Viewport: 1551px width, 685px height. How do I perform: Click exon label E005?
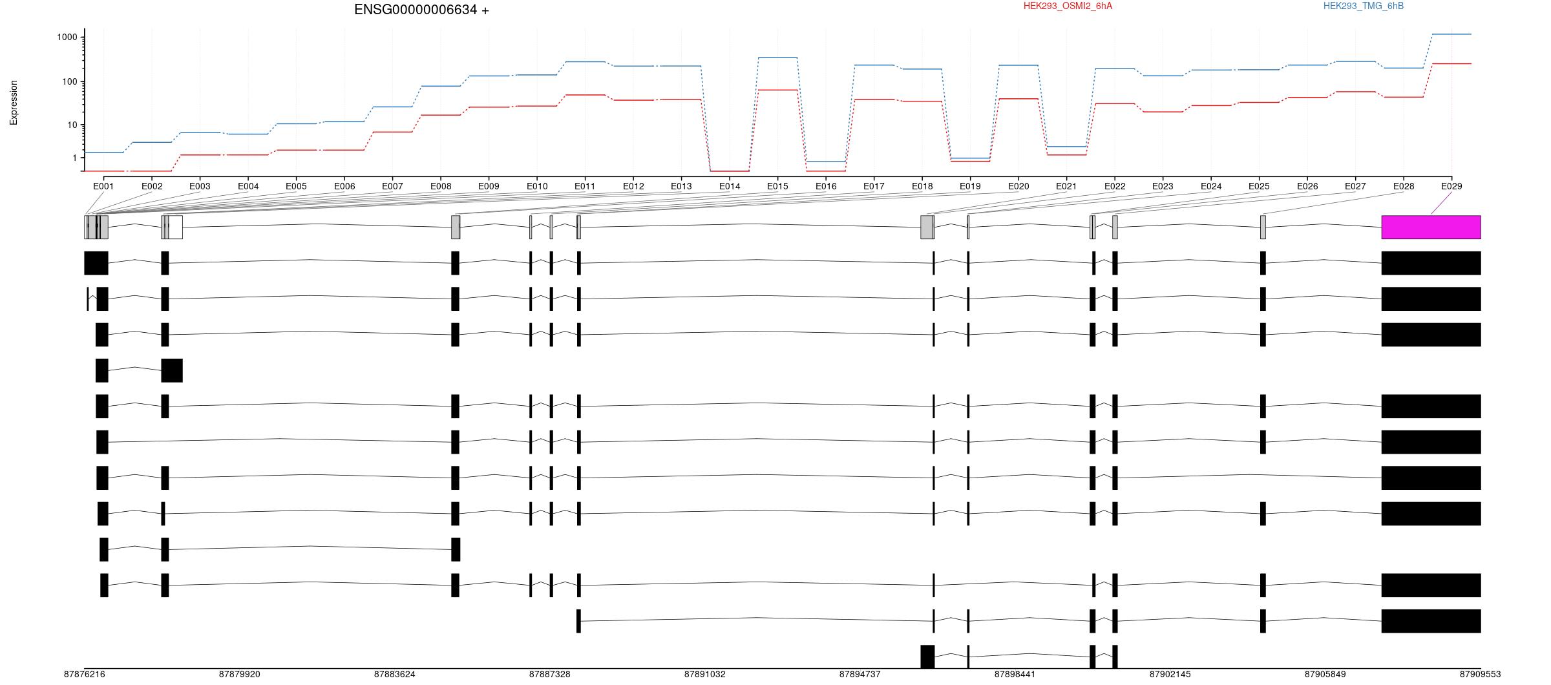pos(296,186)
